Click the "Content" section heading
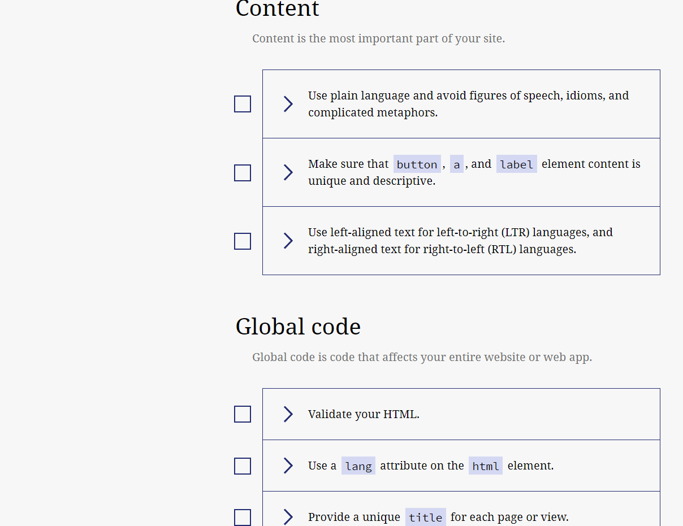The image size is (683, 526). 277,9
